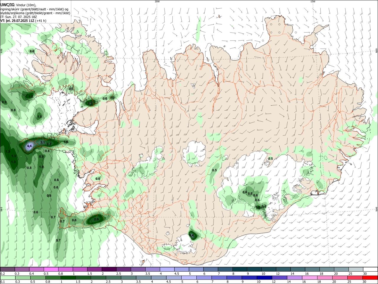Select the bright pink 0.5 swatch, upper row
Viewport: 378px width, 284px height.
tap(51, 270)
